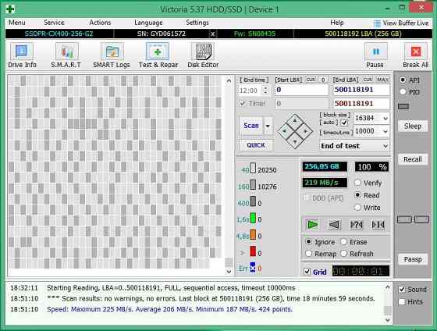Expand the End of test dropdown
The height and width of the screenshot is (331, 437).
click(385, 146)
